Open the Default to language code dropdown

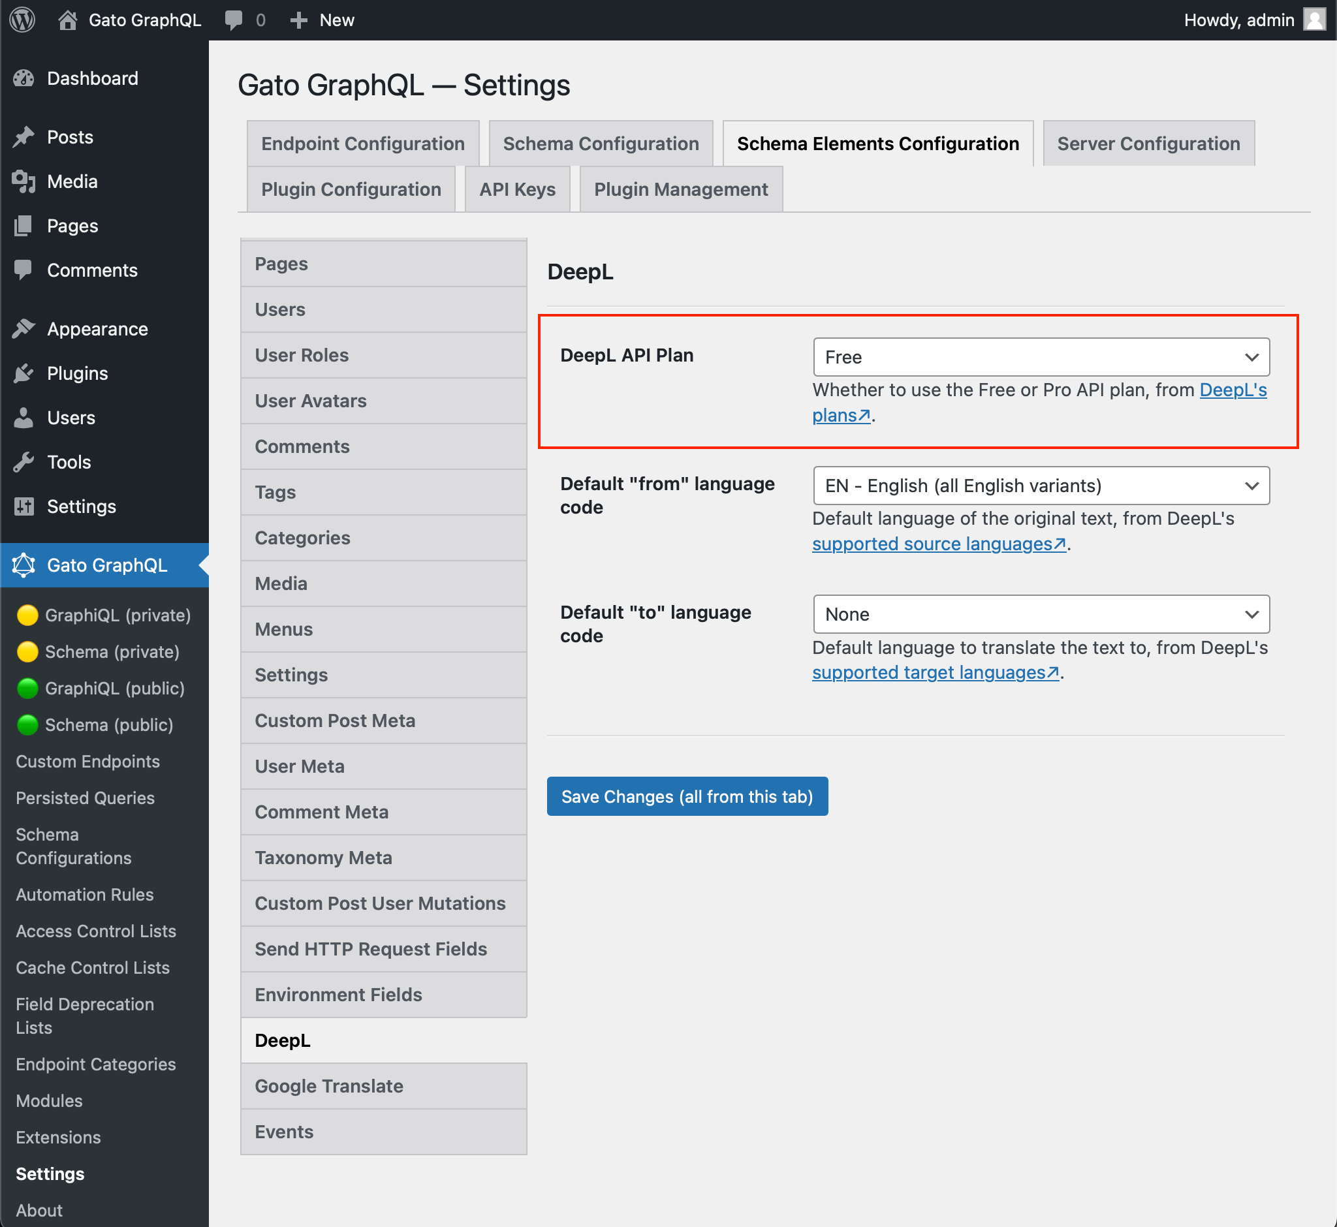tap(1040, 615)
